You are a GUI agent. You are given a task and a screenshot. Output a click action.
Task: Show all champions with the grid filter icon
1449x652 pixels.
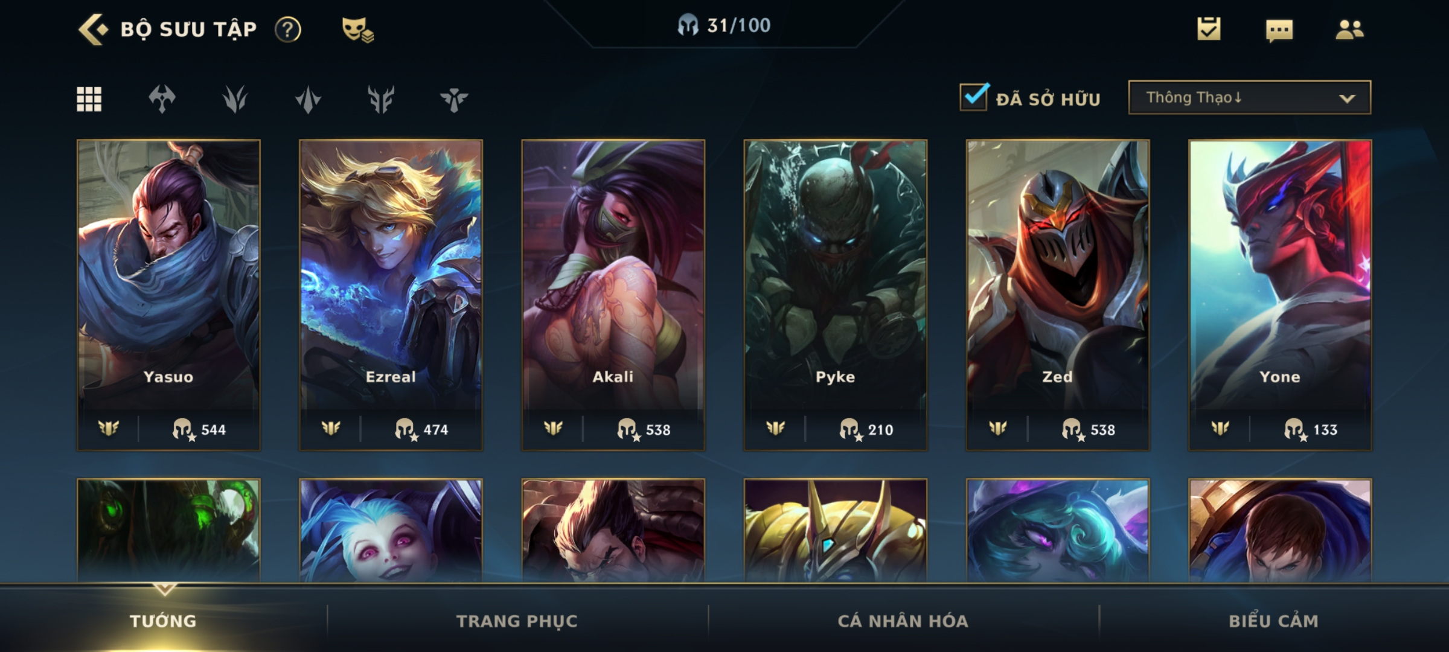[89, 99]
